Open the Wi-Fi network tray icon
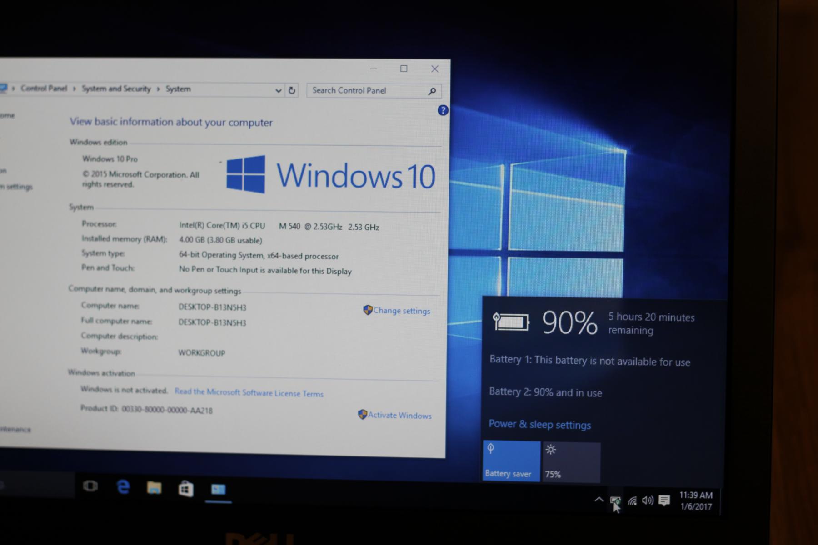 pyautogui.click(x=632, y=501)
